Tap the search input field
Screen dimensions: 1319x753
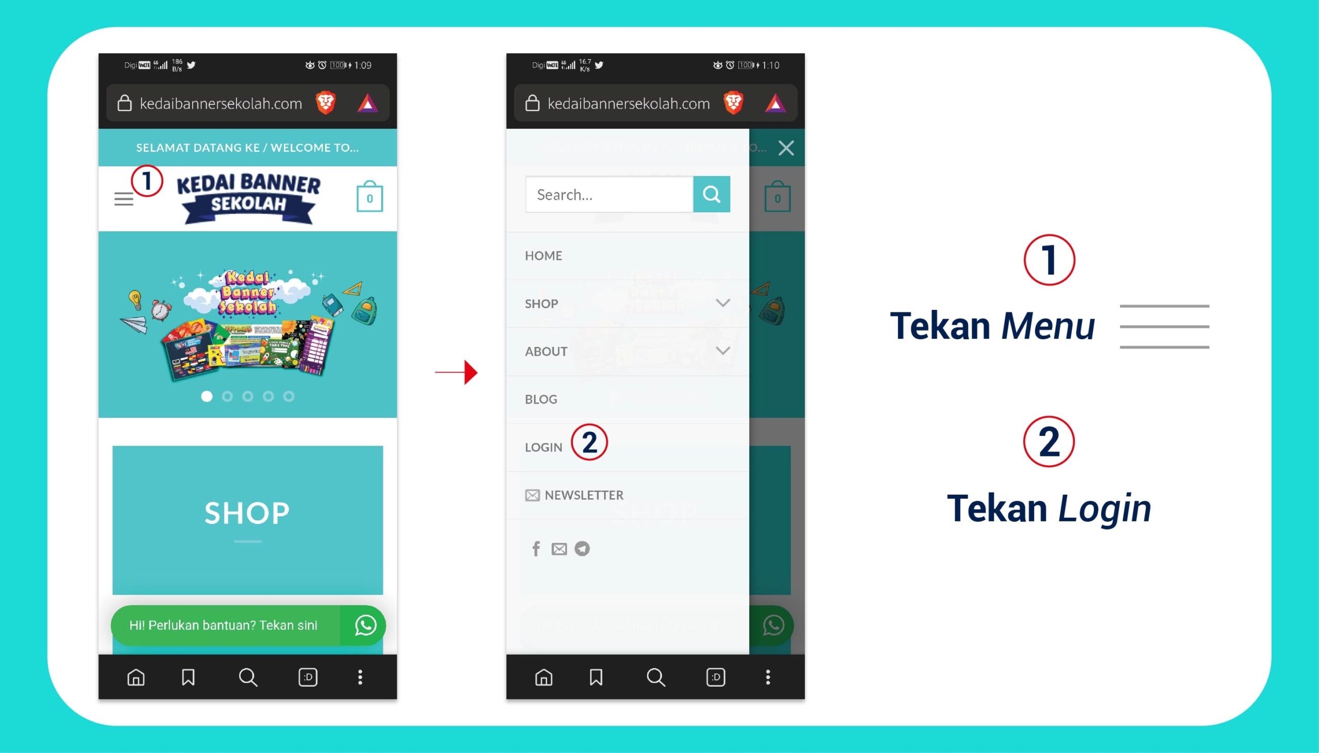(x=610, y=194)
